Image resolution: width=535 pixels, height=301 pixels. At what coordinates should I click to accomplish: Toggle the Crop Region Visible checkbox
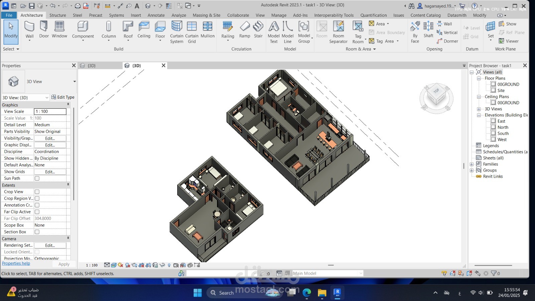click(37, 198)
